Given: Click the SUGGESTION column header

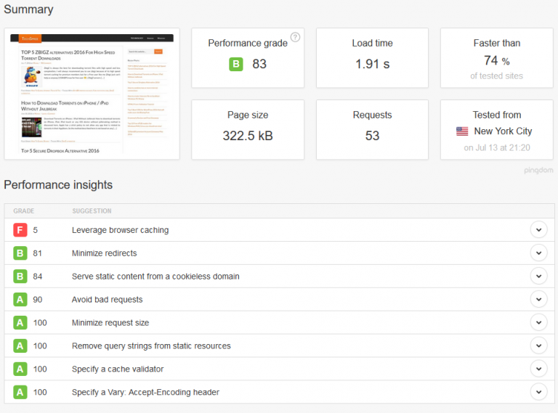Looking at the screenshot, I should point(92,211).
